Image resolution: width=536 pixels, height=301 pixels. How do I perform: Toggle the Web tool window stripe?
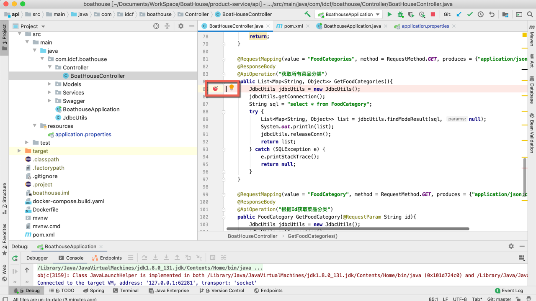[x=5, y=273]
